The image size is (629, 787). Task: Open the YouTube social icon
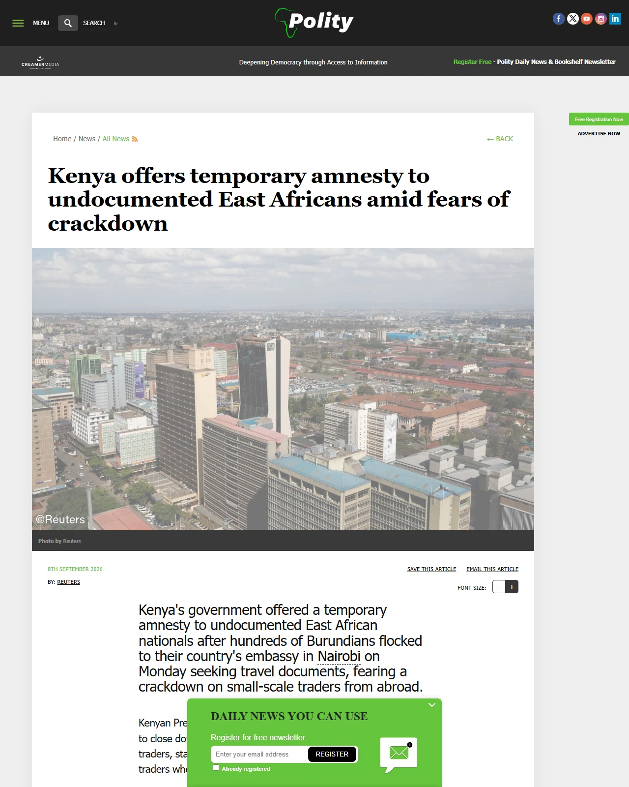point(587,19)
